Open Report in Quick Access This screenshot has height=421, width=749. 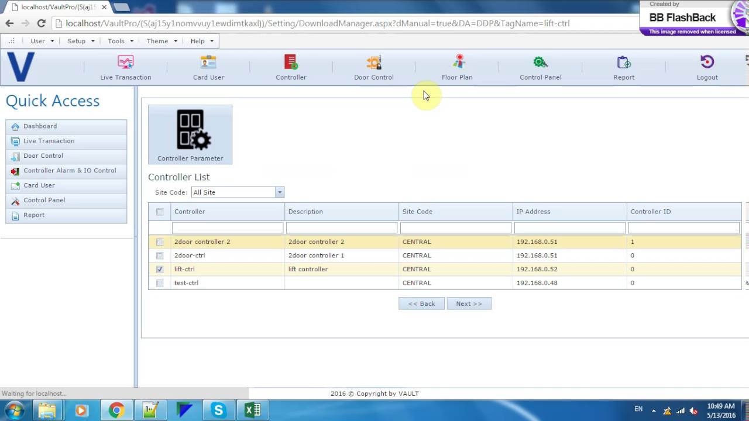66,215
